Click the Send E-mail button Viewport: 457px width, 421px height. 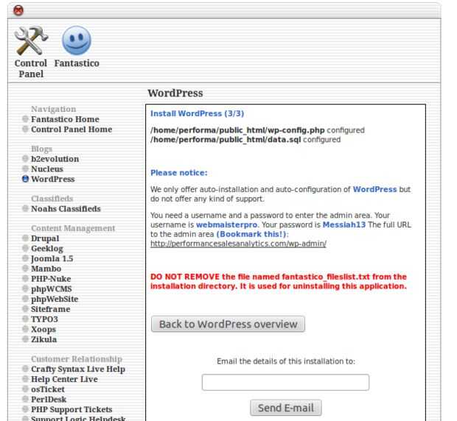286,408
